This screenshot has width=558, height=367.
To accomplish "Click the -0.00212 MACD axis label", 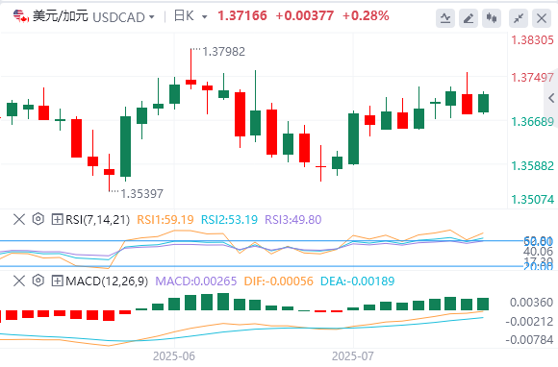I will (529, 322).
